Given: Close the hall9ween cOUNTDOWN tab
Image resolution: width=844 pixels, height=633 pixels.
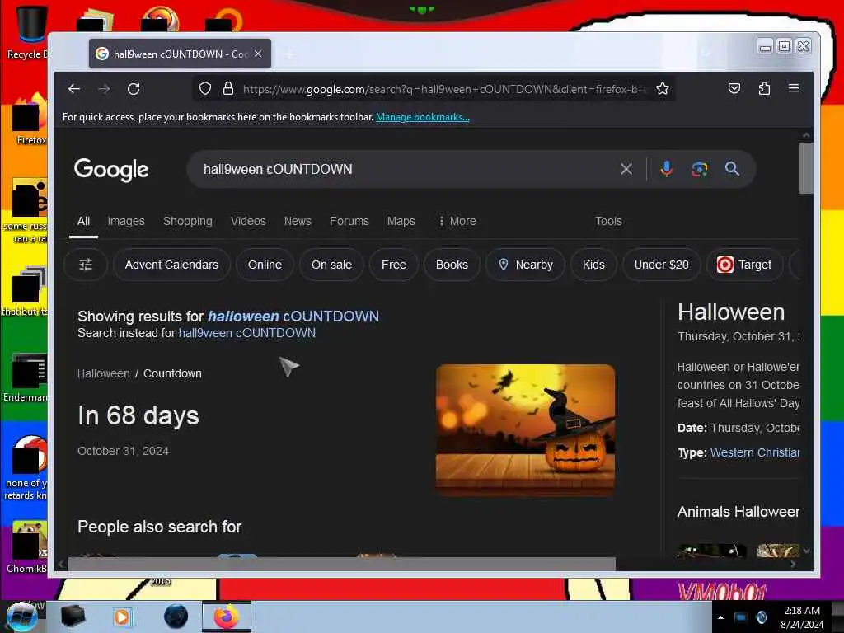Looking at the screenshot, I should pos(258,54).
